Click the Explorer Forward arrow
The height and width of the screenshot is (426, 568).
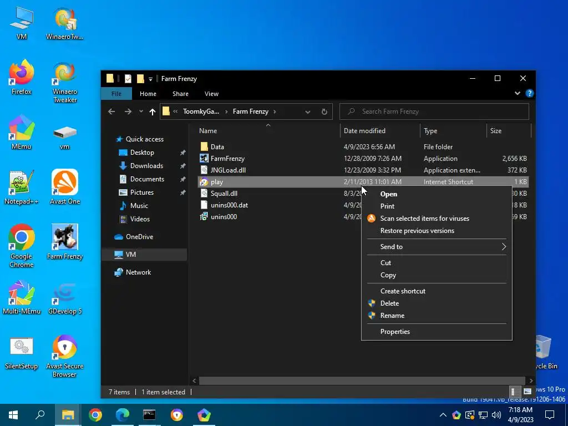coord(128,111)
